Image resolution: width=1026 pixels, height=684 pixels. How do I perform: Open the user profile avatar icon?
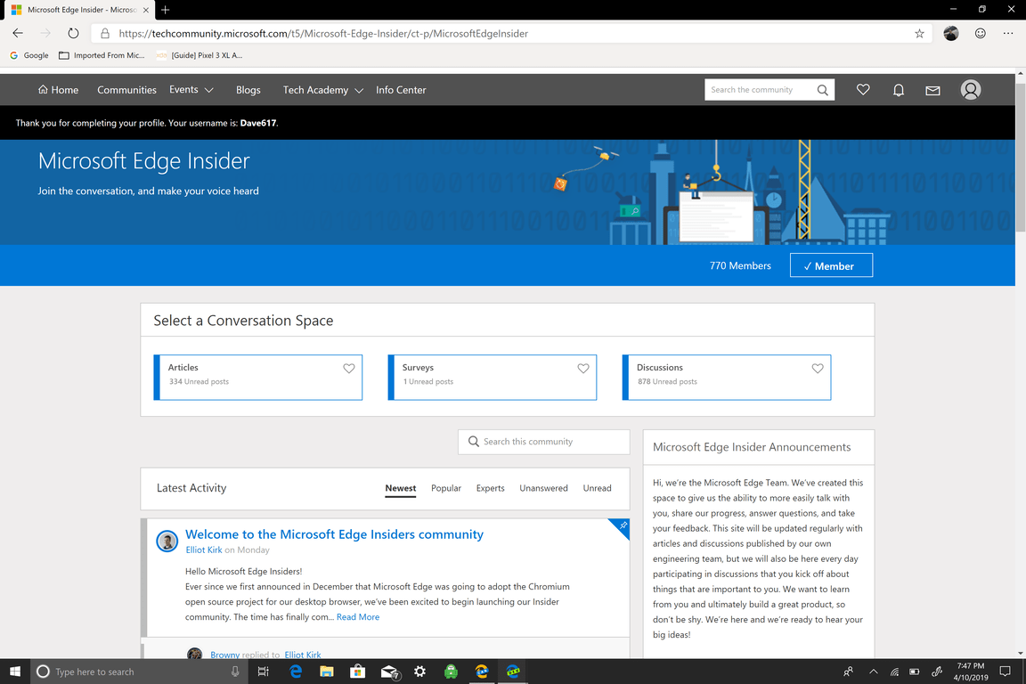pyautogui.click(x=971, y=90)
